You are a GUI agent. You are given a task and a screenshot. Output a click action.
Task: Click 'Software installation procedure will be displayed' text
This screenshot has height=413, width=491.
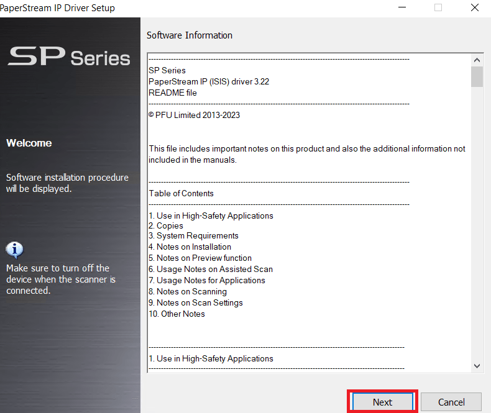tap(67, 183)
